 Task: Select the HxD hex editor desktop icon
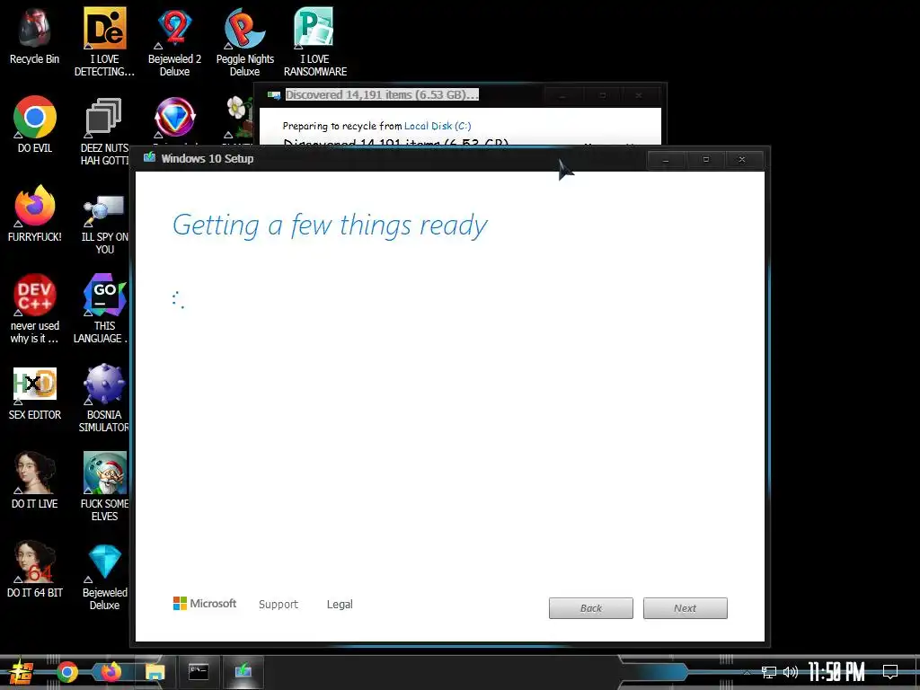point(35,394)
